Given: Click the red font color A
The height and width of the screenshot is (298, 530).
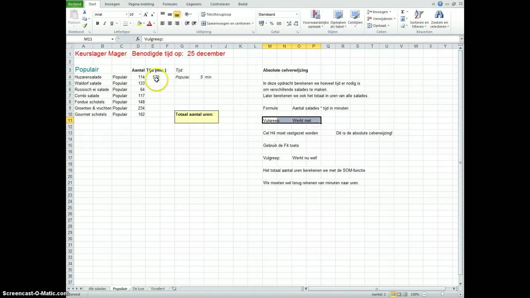Looking at the screenshot, I should click(x=149, y=24).
